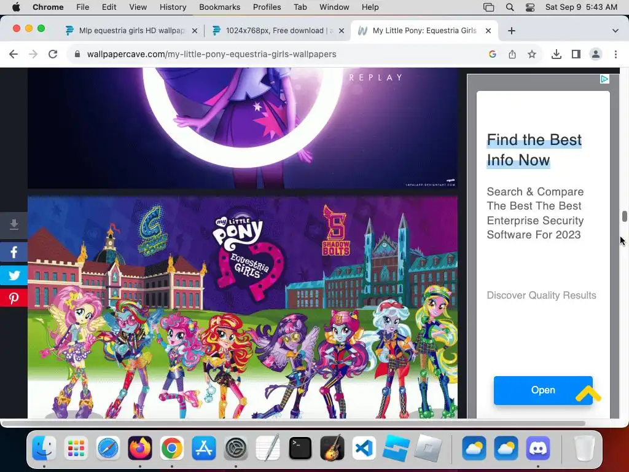629x472 pixels.
Task: Open a new tab with plus button
Action: [512, 31]
